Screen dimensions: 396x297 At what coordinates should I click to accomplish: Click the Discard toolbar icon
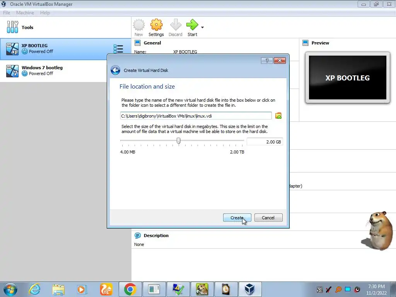[176, 27]
